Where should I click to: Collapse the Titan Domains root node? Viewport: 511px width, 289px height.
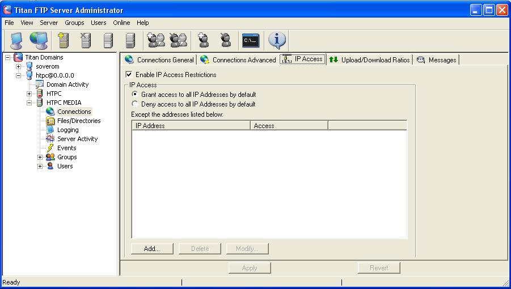pos(8,57)
